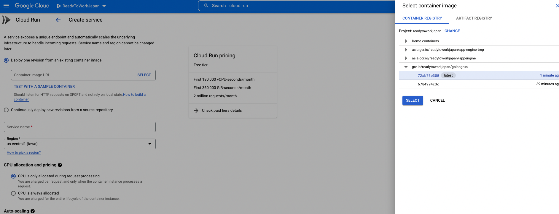Open CPU allocation and pricing help icon

tap(60, 165)
